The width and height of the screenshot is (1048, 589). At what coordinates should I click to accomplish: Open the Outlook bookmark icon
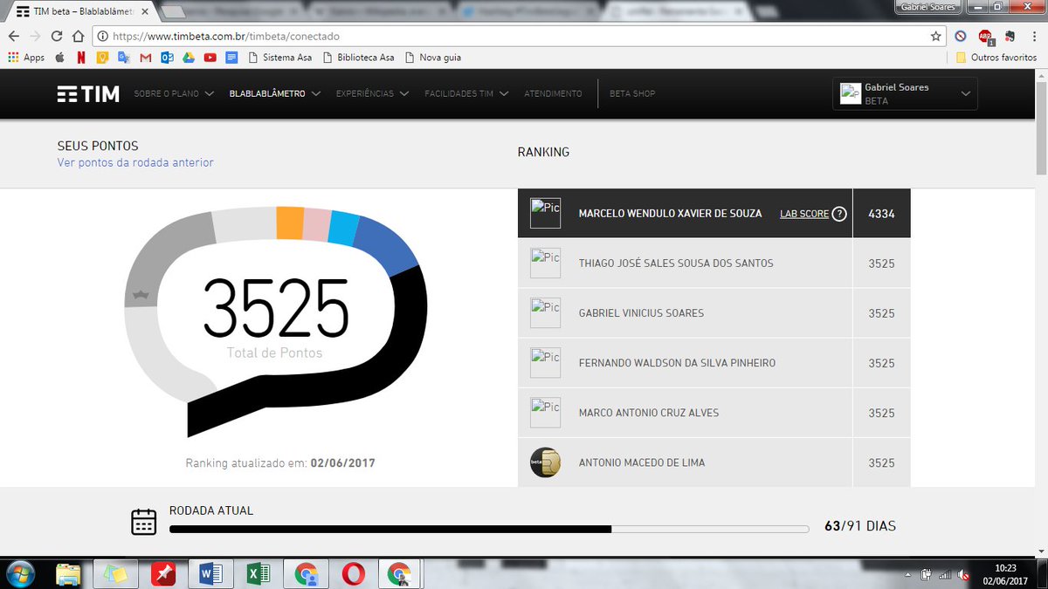tap(167, 58)
